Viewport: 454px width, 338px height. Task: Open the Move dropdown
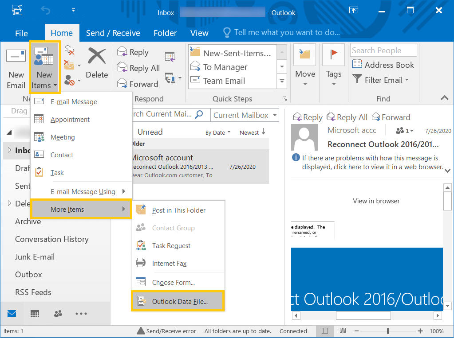(x=305, y=66)
